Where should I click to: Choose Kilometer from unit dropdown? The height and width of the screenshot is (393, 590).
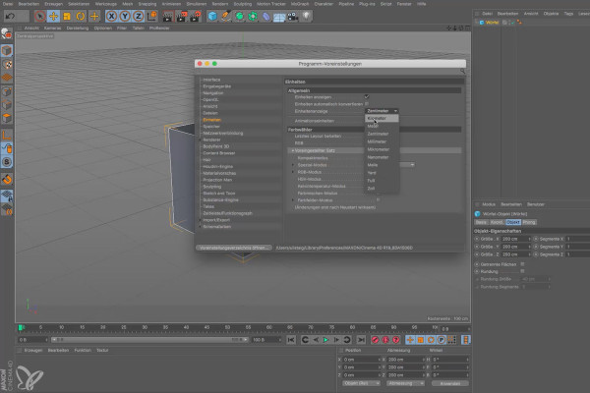tap(382, 118)
